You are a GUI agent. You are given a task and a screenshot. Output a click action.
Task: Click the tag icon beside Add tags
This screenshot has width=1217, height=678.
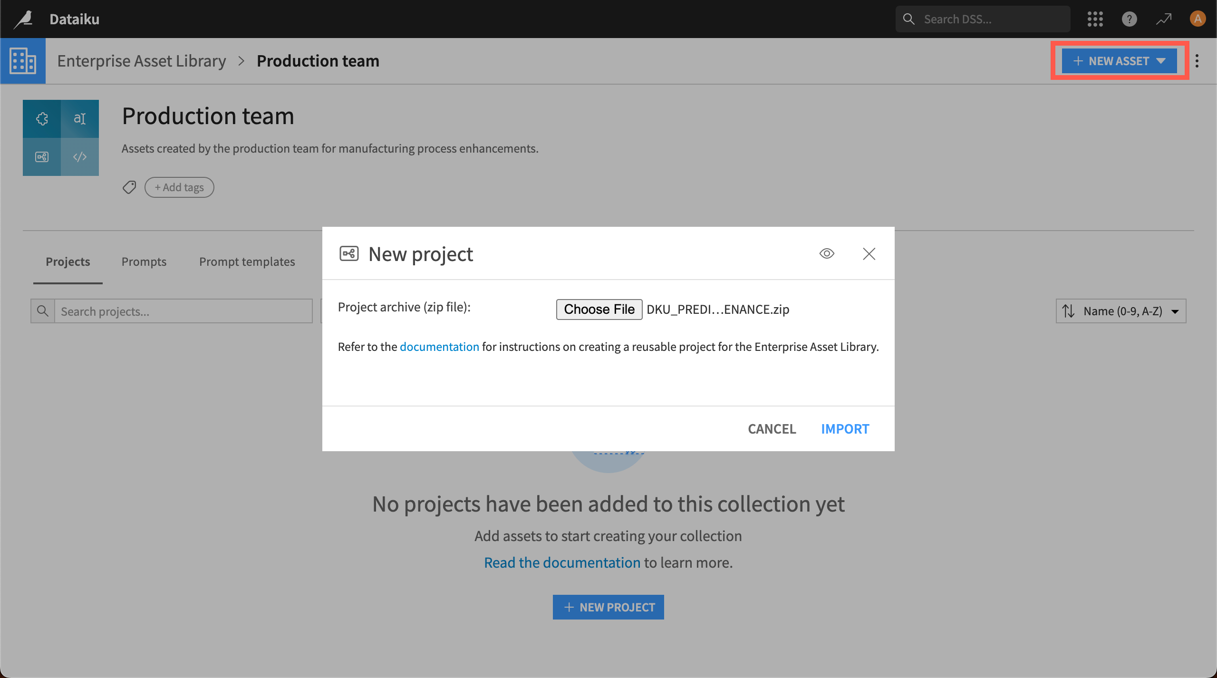[128, 187]
